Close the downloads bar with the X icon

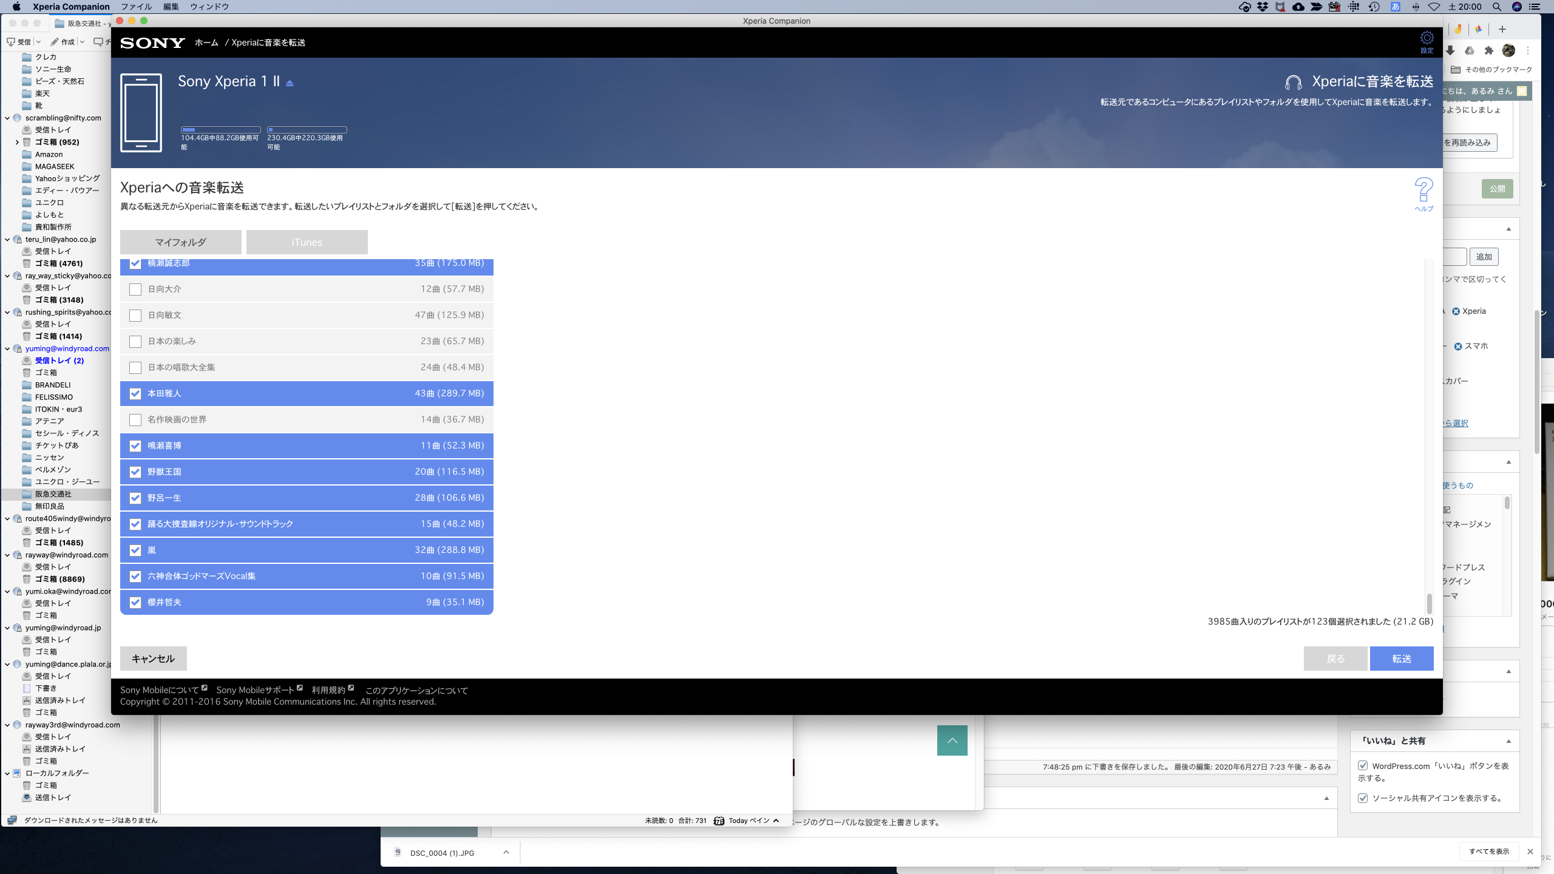(1530, 852)
